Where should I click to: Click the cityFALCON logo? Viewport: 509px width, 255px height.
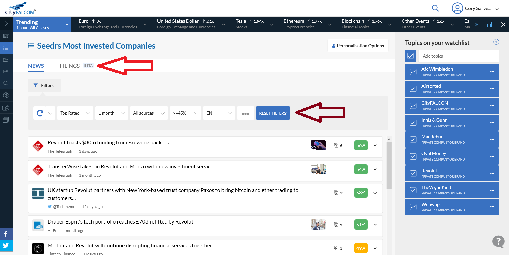tap(20, 8)
